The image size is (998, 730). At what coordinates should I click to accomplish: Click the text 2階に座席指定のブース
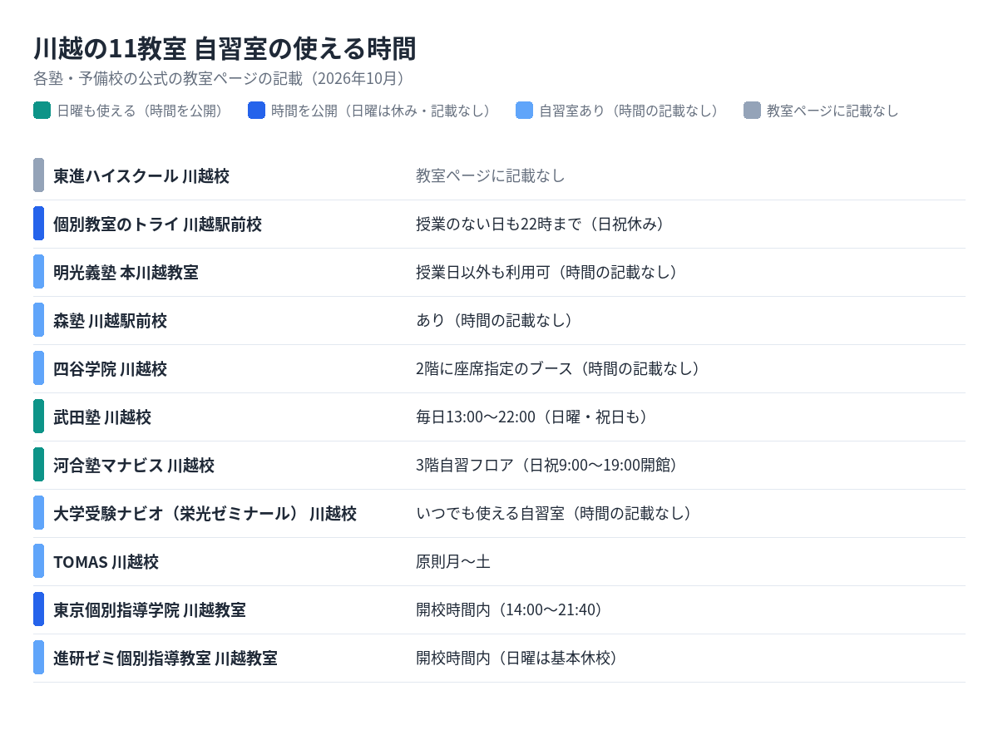(494, 369)
